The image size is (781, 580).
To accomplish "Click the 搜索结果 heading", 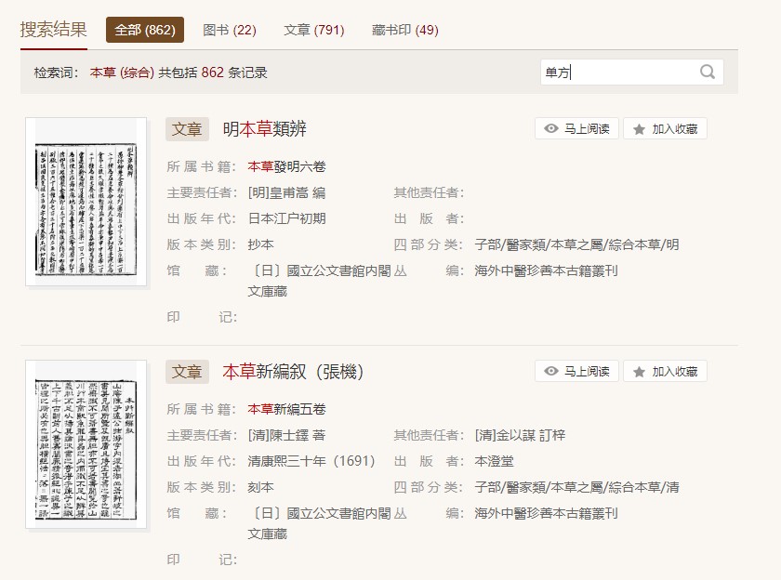I will [54, 29].
